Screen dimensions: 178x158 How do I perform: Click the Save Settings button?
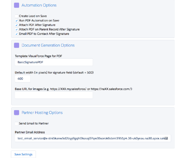click(x=23, y=154)
